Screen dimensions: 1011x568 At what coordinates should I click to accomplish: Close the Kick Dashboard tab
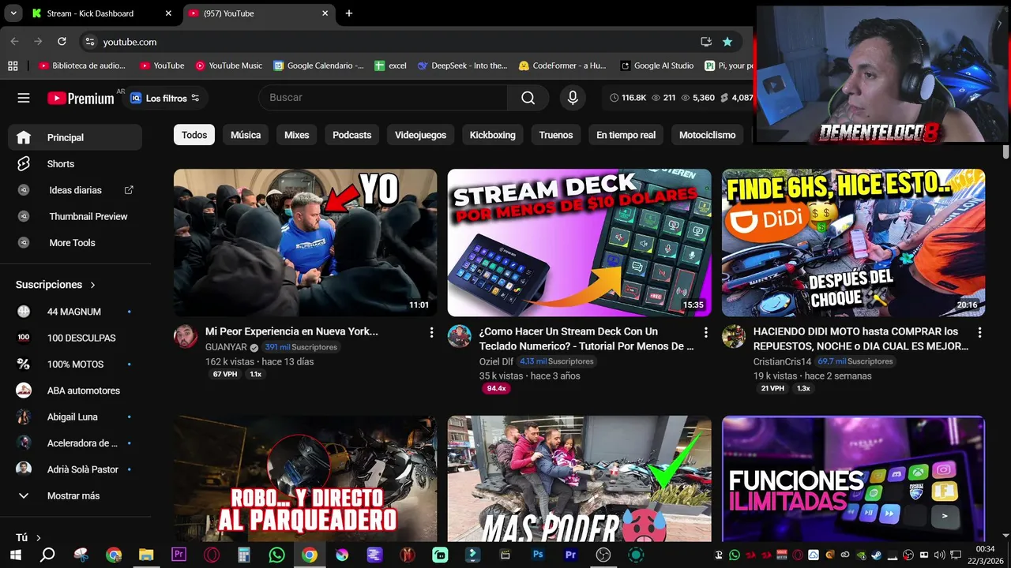[x=167, y=13]
